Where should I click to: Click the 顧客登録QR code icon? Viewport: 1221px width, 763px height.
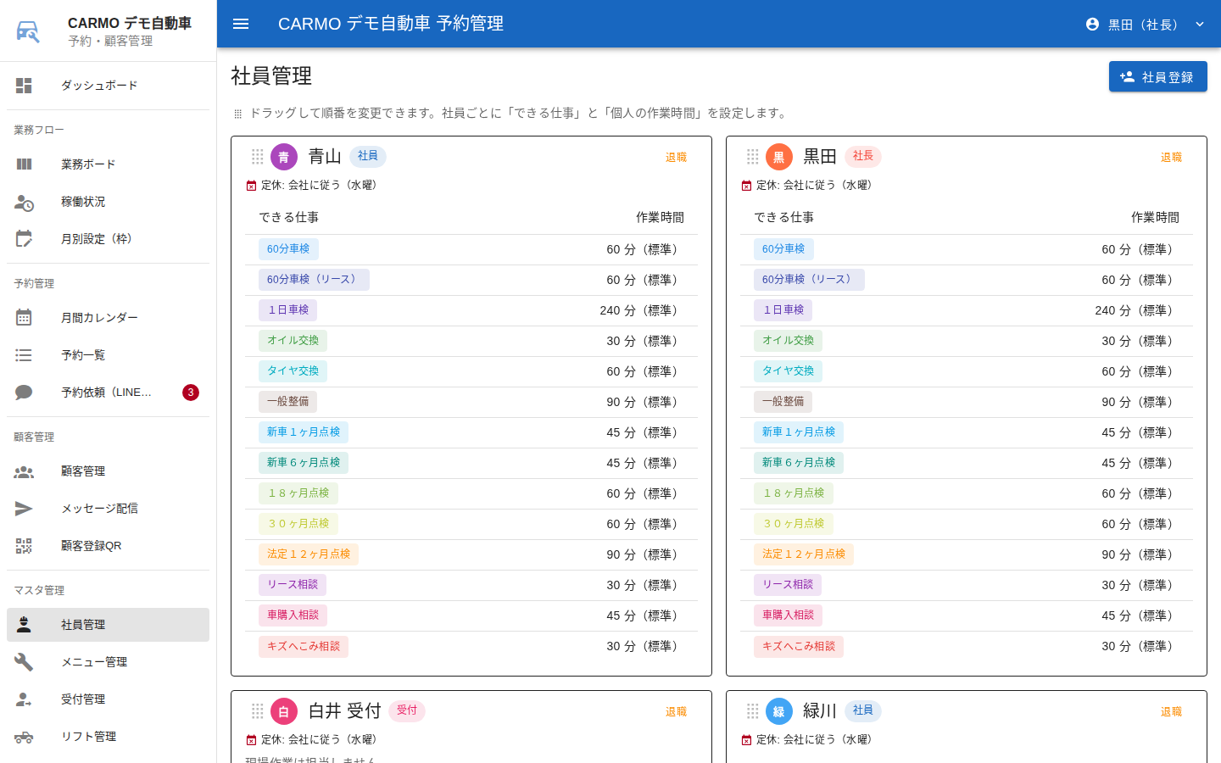pyautogui.click(x=24, y=546)
